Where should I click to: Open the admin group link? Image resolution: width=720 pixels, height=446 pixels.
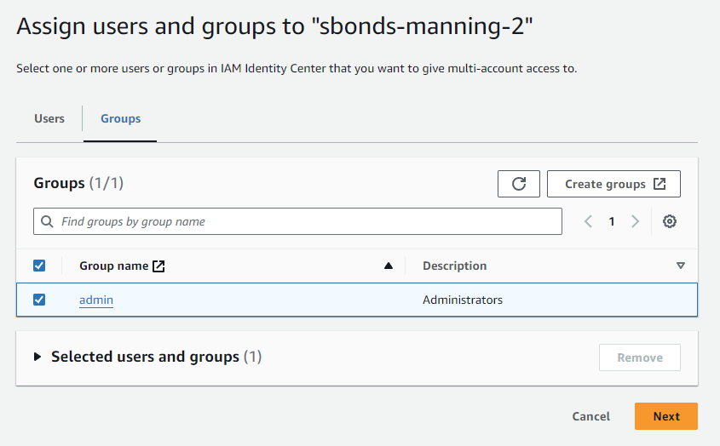pyautogui.click(x=96, y=300)
